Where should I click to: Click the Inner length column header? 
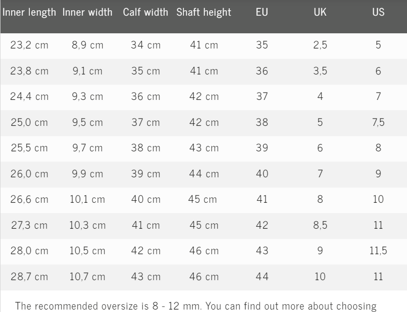pyautogui.click(x=29, y=13)
